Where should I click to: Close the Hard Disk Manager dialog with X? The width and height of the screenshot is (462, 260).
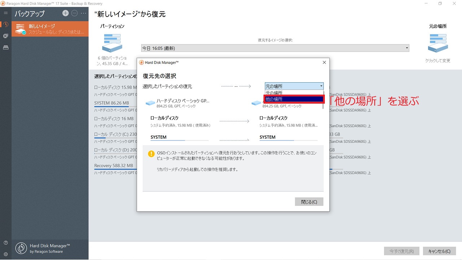click(324, 62)
